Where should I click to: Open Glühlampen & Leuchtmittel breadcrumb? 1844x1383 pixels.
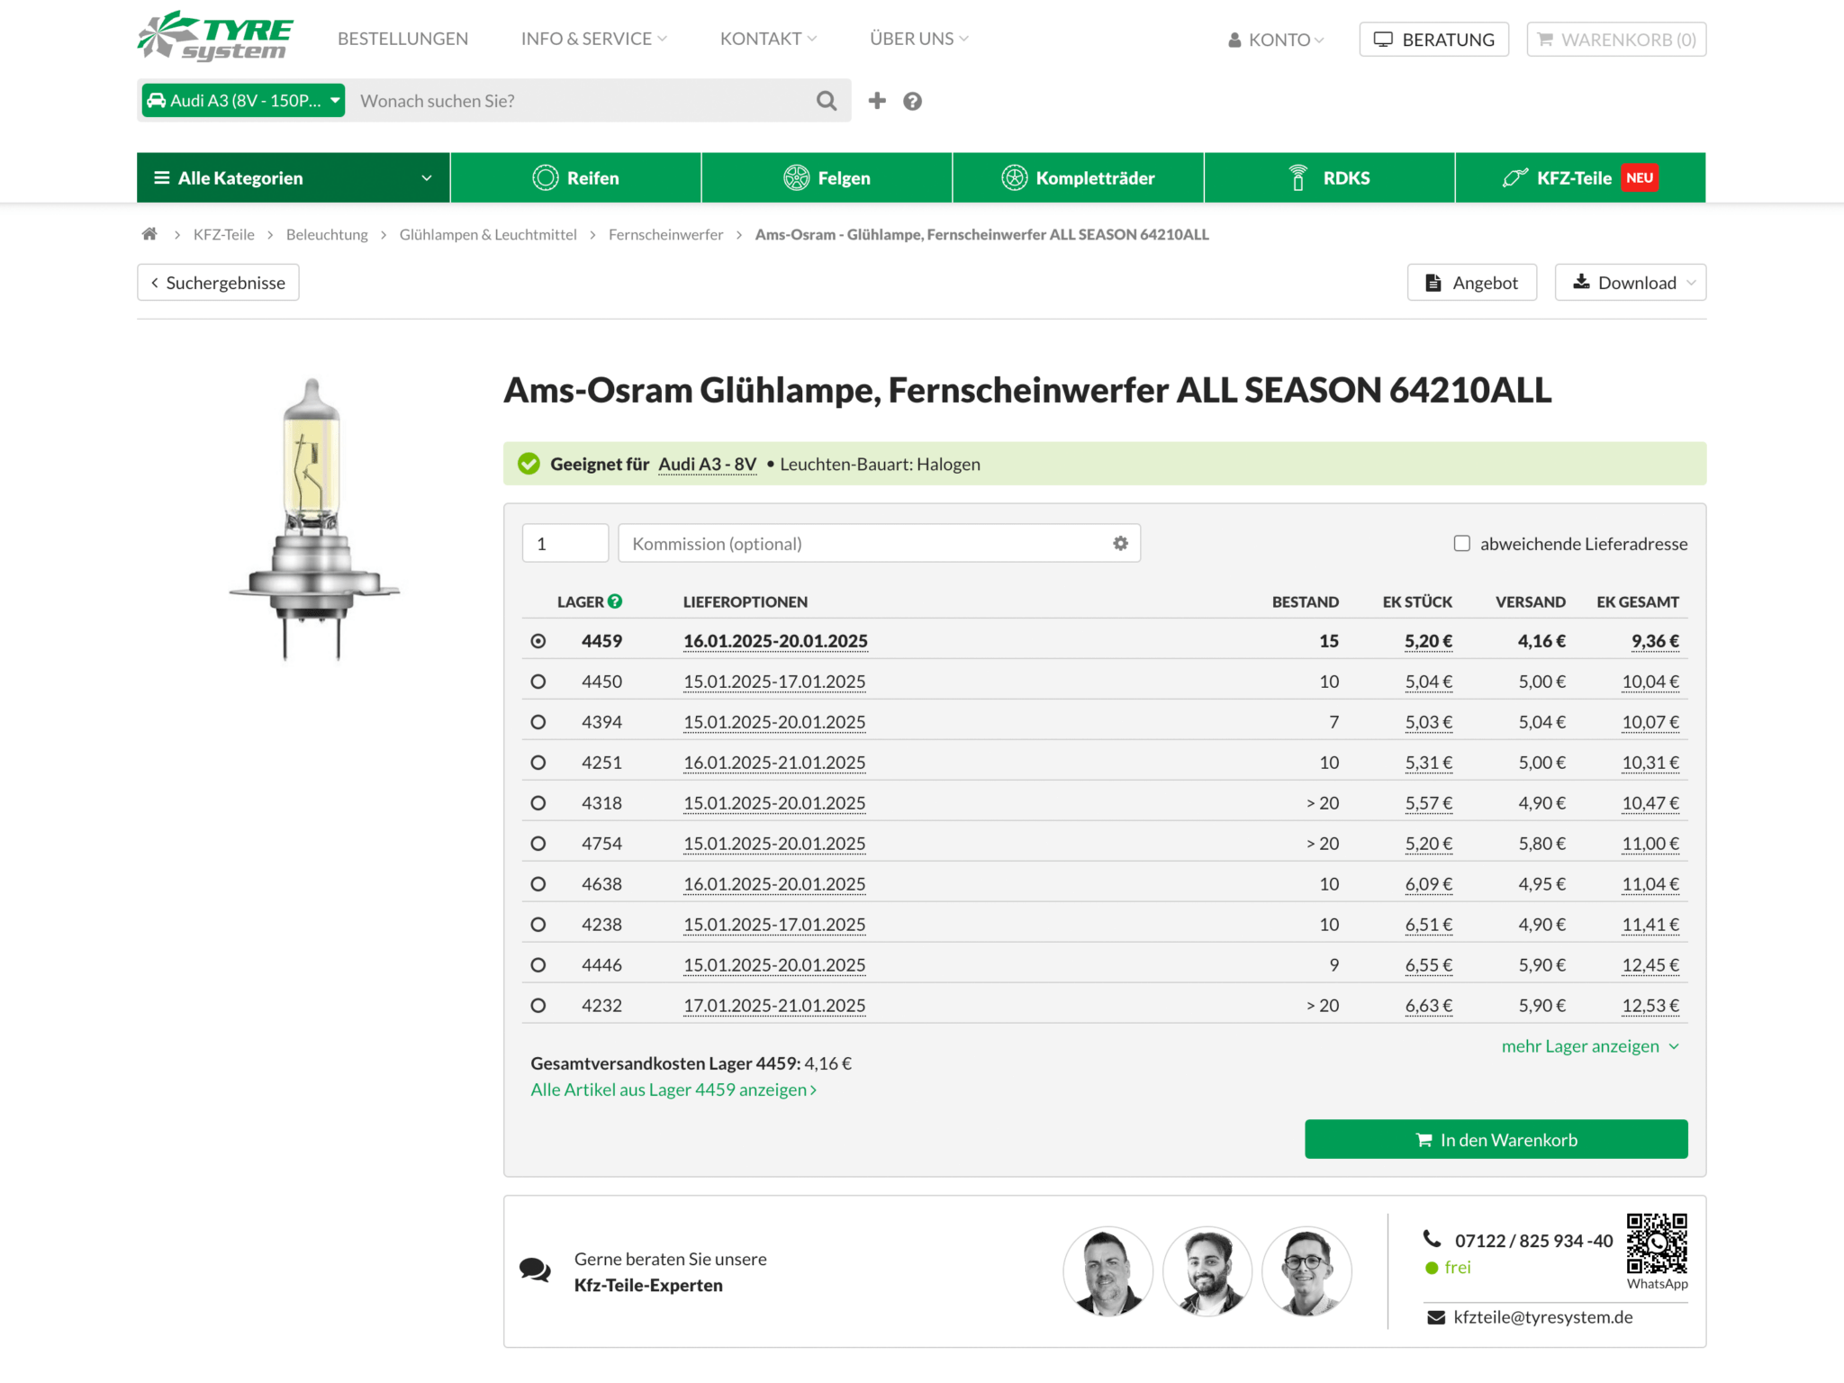[x=488, y=234]
